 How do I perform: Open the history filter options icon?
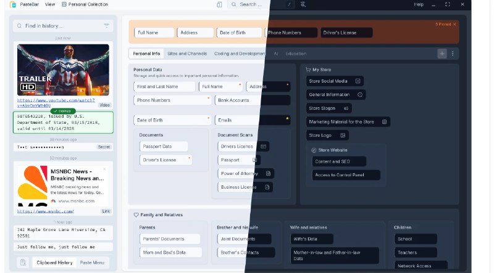click(x=107, y=26)
